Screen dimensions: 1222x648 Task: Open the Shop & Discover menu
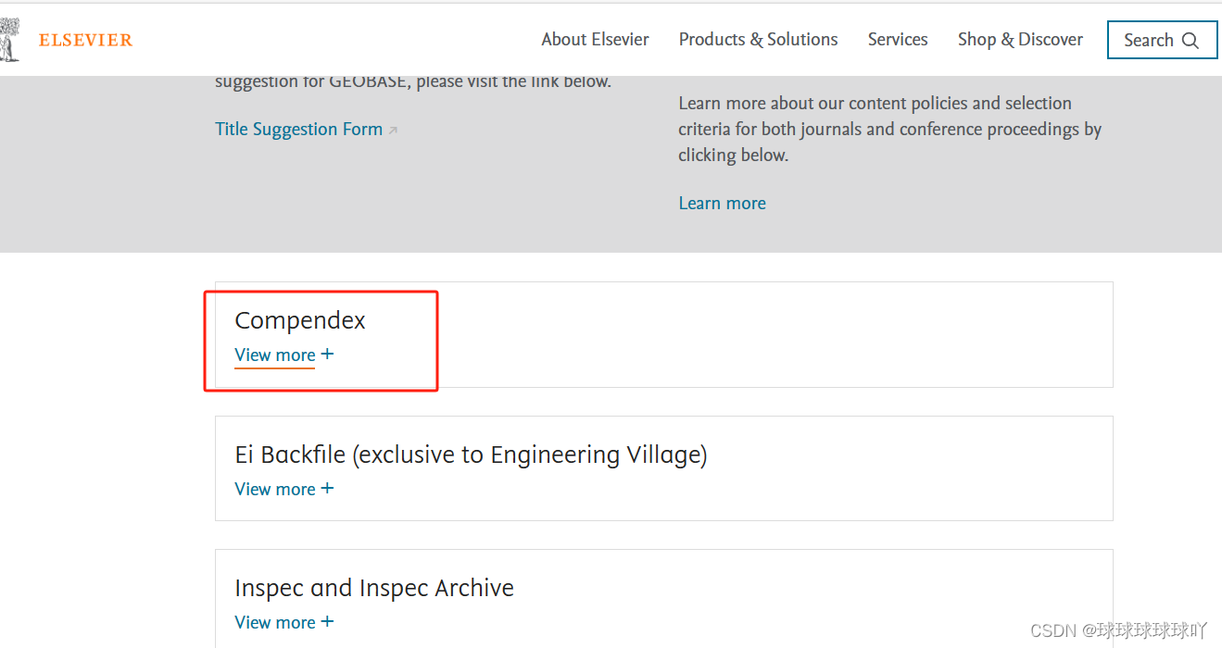click(x=1020, y=40)
